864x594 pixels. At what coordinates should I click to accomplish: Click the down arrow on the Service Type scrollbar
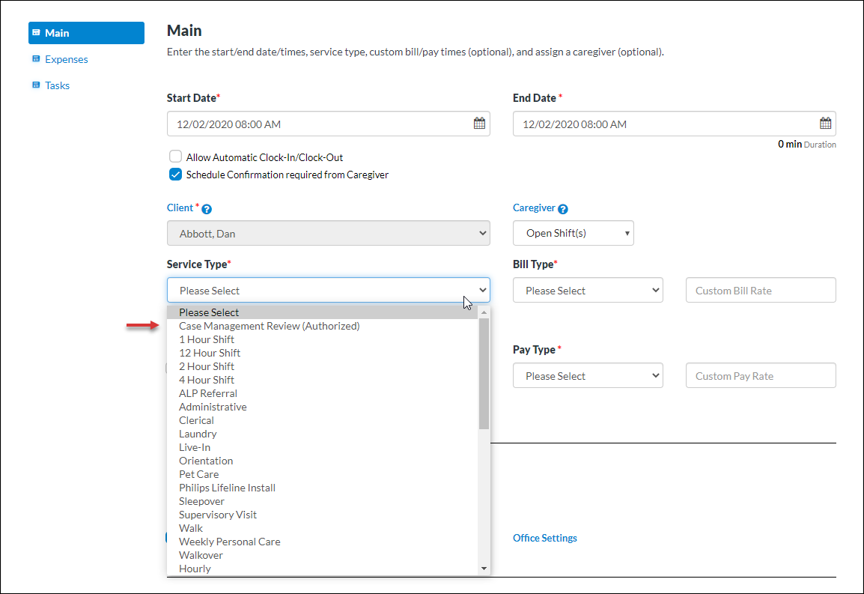[x=484, y=568]
